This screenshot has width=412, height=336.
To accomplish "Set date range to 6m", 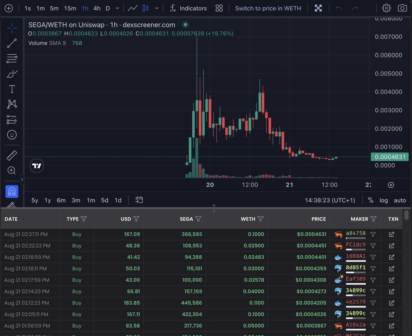I will point(61,200).
